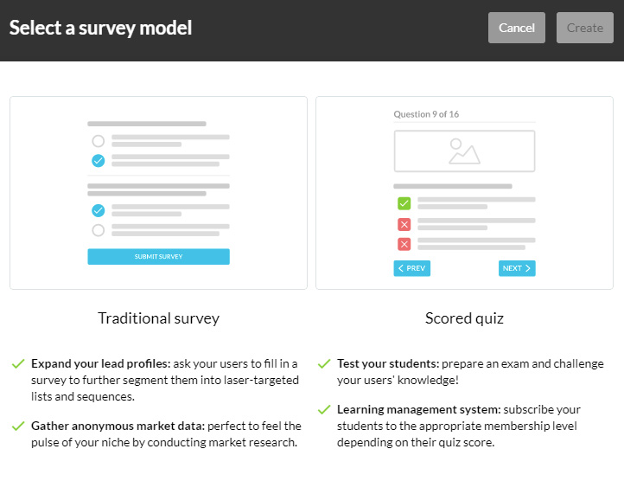624x481 pixels.
Task: Click the grayed Create button
Action: [584, 28]
